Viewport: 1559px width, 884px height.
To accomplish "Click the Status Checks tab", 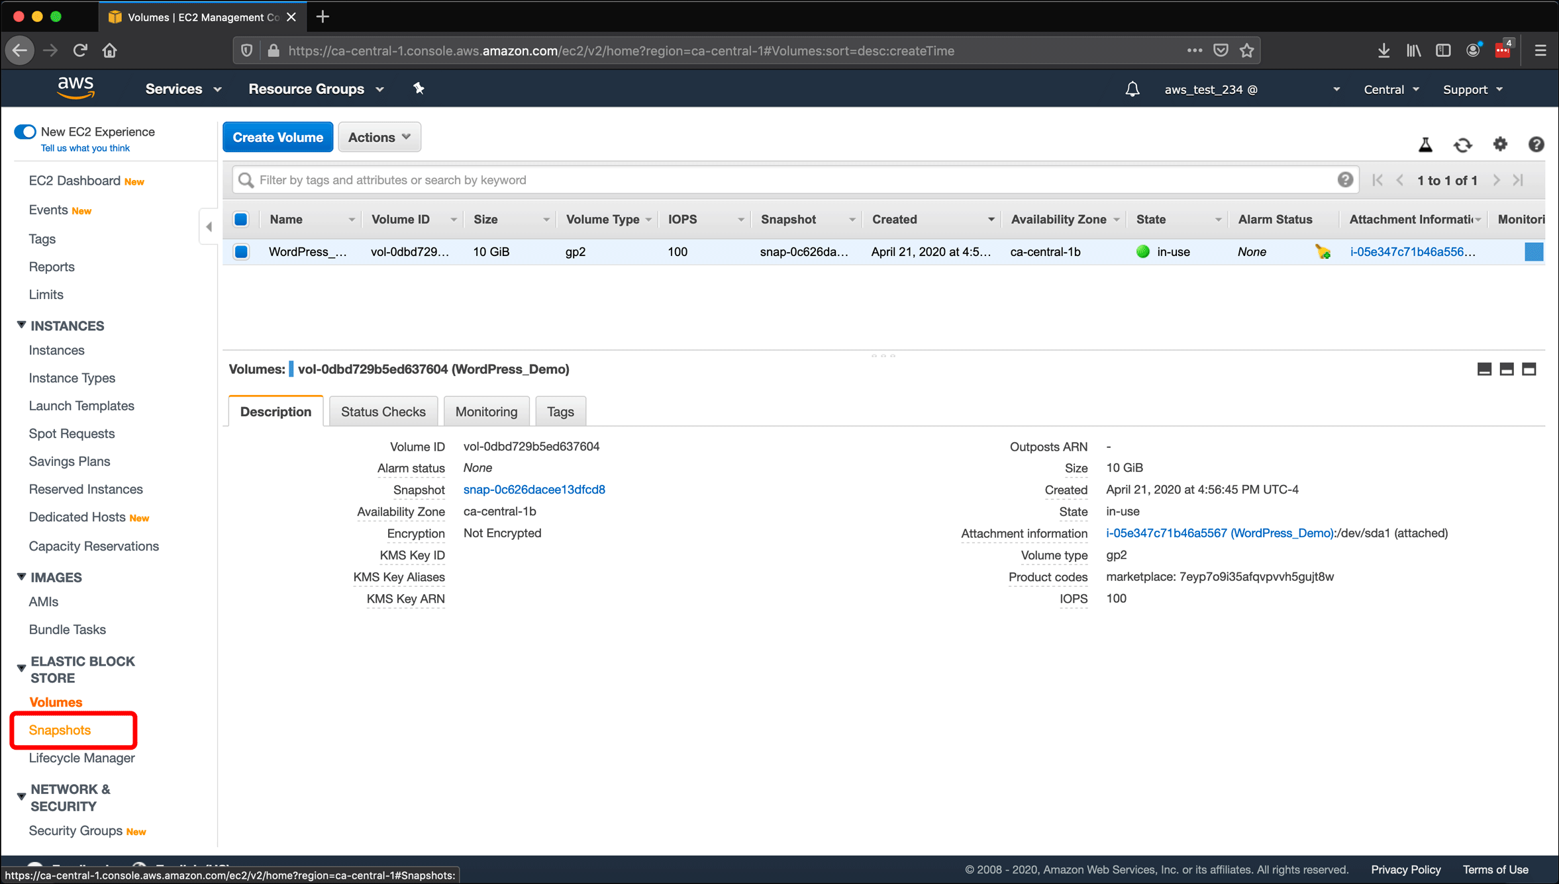I will click(382, 411).
